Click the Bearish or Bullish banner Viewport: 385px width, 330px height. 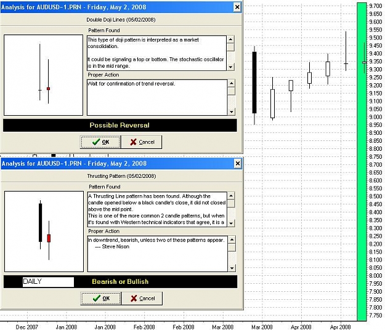pos(120,281)
